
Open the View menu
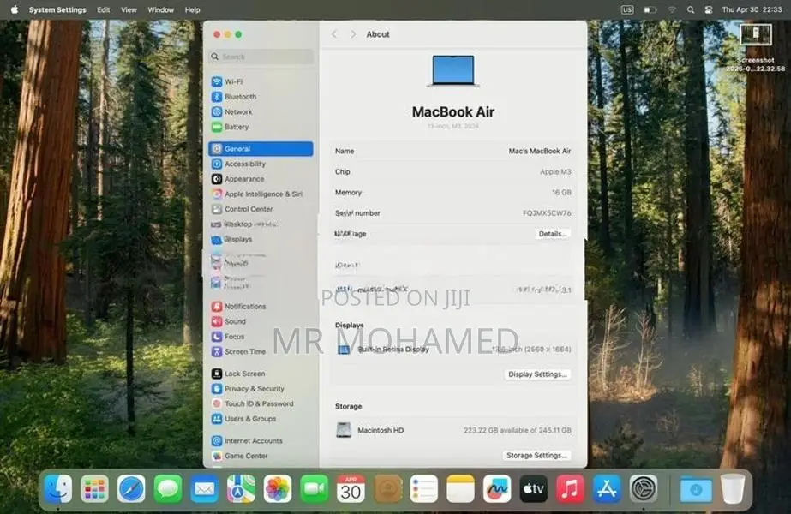click(x=129, y=9)
